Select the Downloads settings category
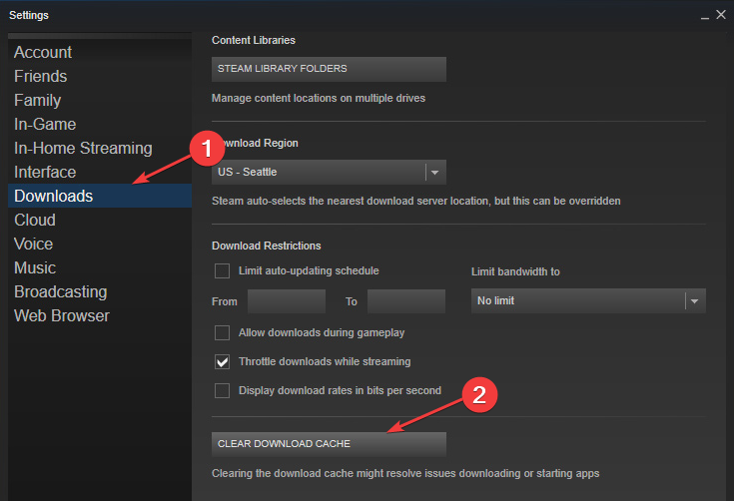This screenshot has height=501, width=734. coord(100,196)
